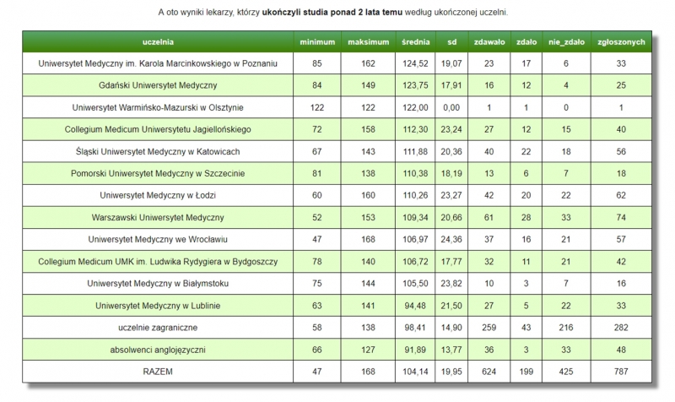Click the 'nie_zdało' column header

click(x=566, y=41)
